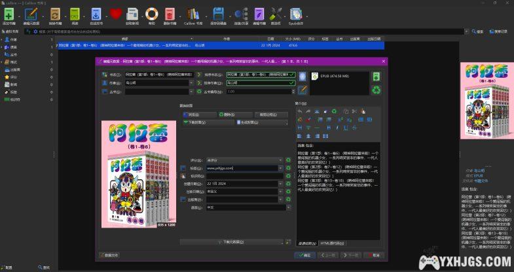Image resolution: width=514 pixels, height=272 pixels.
Task: Open the tags field dropdown arrow
Action: coord(281,168)
